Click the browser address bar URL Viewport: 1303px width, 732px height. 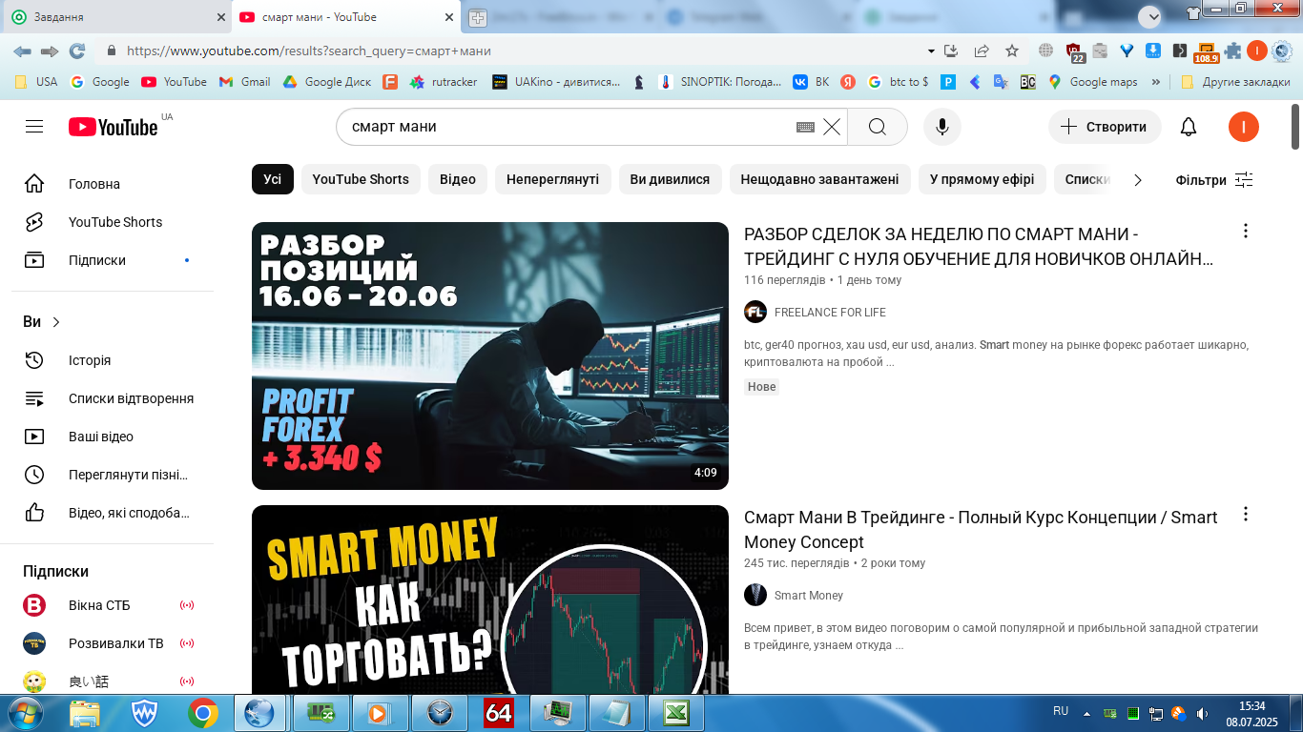309,51
